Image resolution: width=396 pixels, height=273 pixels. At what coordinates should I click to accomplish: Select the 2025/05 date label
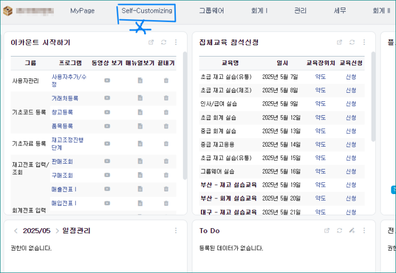pyautogui.click(x=37, y=231)
